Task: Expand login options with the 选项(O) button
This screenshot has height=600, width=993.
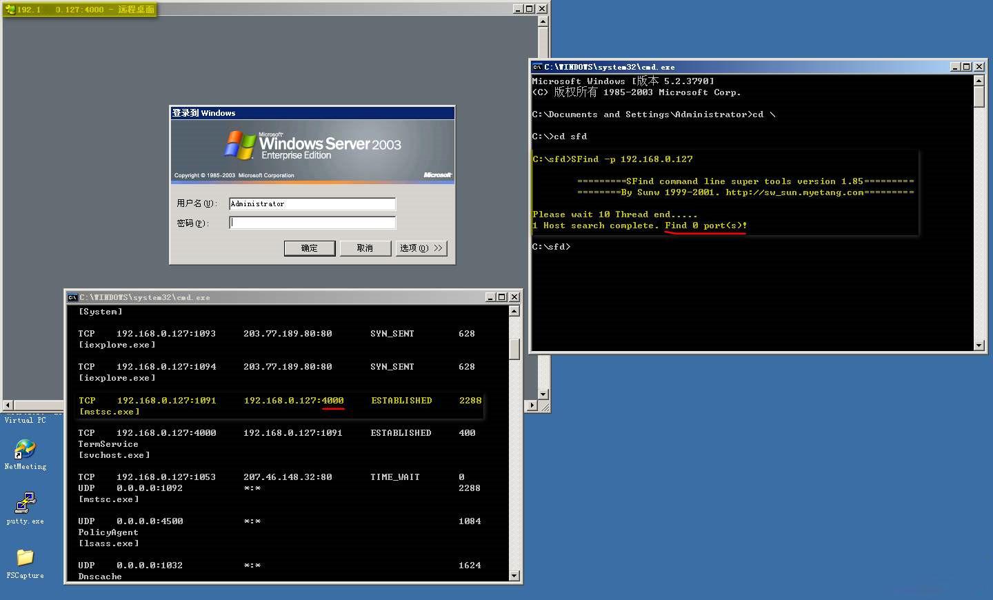Action: point(421,248)
